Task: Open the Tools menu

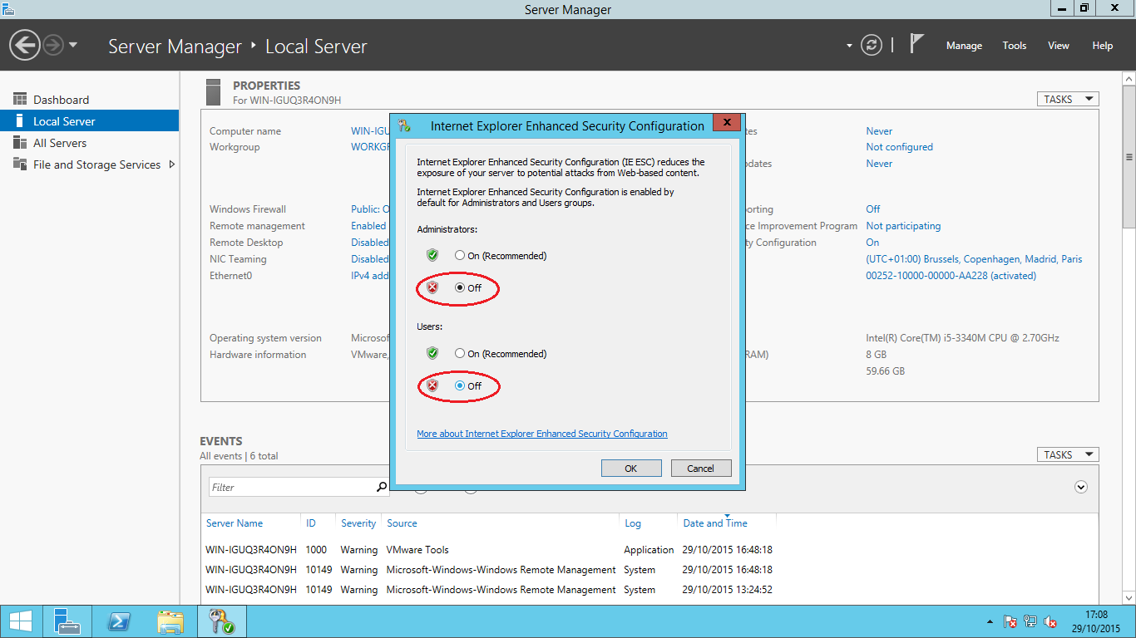Action: coord(1014,46)
